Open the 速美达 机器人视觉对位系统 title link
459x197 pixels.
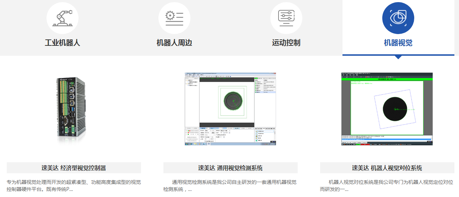[387, 168]
